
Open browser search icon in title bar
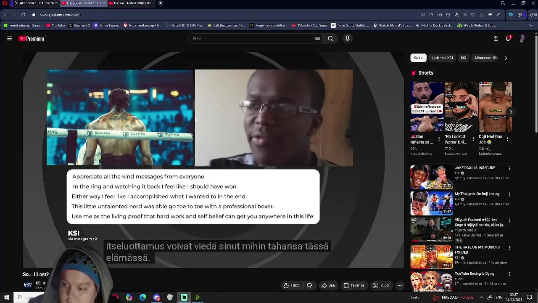503,3
